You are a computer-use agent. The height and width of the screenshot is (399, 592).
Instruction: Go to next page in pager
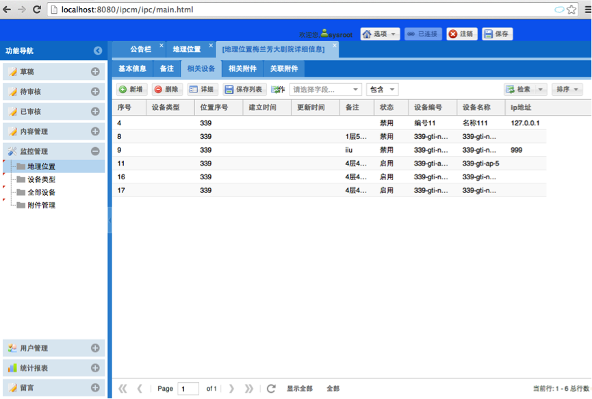tap(231, 389)
